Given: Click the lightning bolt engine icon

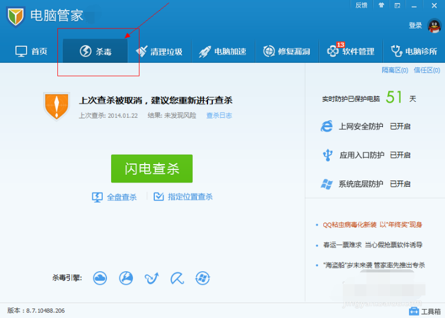Looking at the screenshot, I should pos(126,278).
